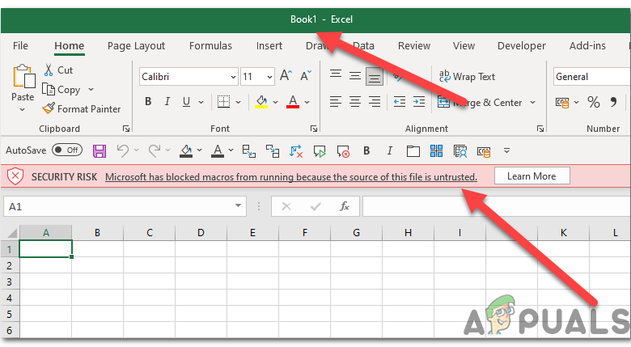
Task: Open Borders dropdown arrow
Action: pos(238,102)
